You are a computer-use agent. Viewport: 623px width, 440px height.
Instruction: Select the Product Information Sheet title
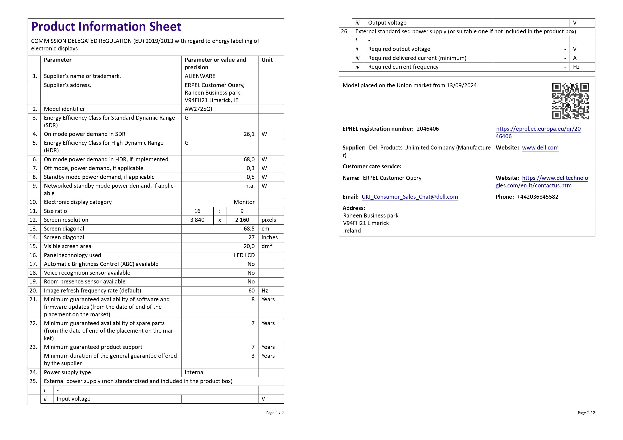click(106, 27)
